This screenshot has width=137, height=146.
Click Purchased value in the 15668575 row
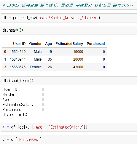pyautogui.click(x=104, y=67)
